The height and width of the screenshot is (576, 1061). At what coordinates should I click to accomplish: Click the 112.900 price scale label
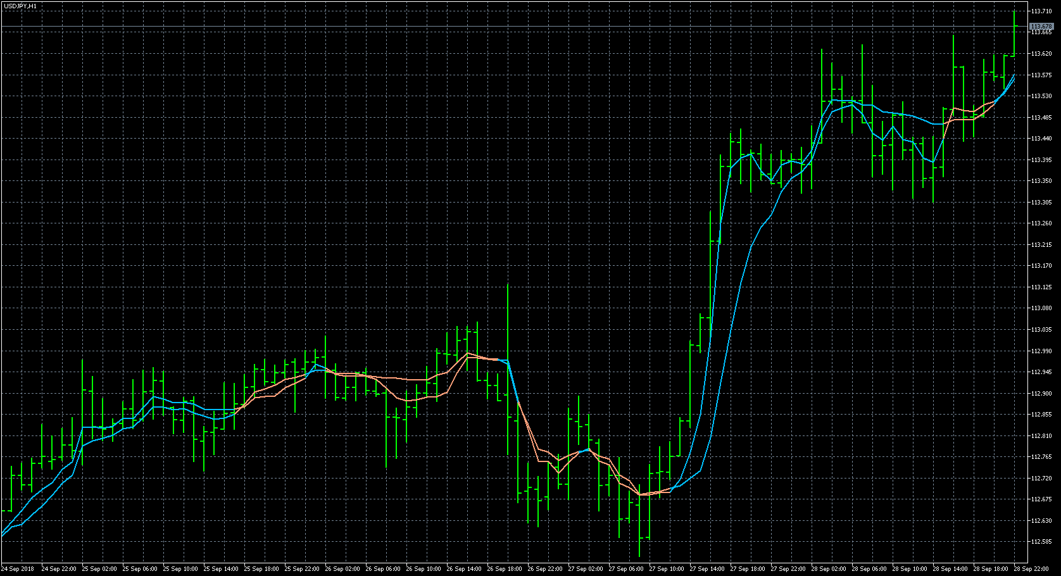[x=1041, y=394]
